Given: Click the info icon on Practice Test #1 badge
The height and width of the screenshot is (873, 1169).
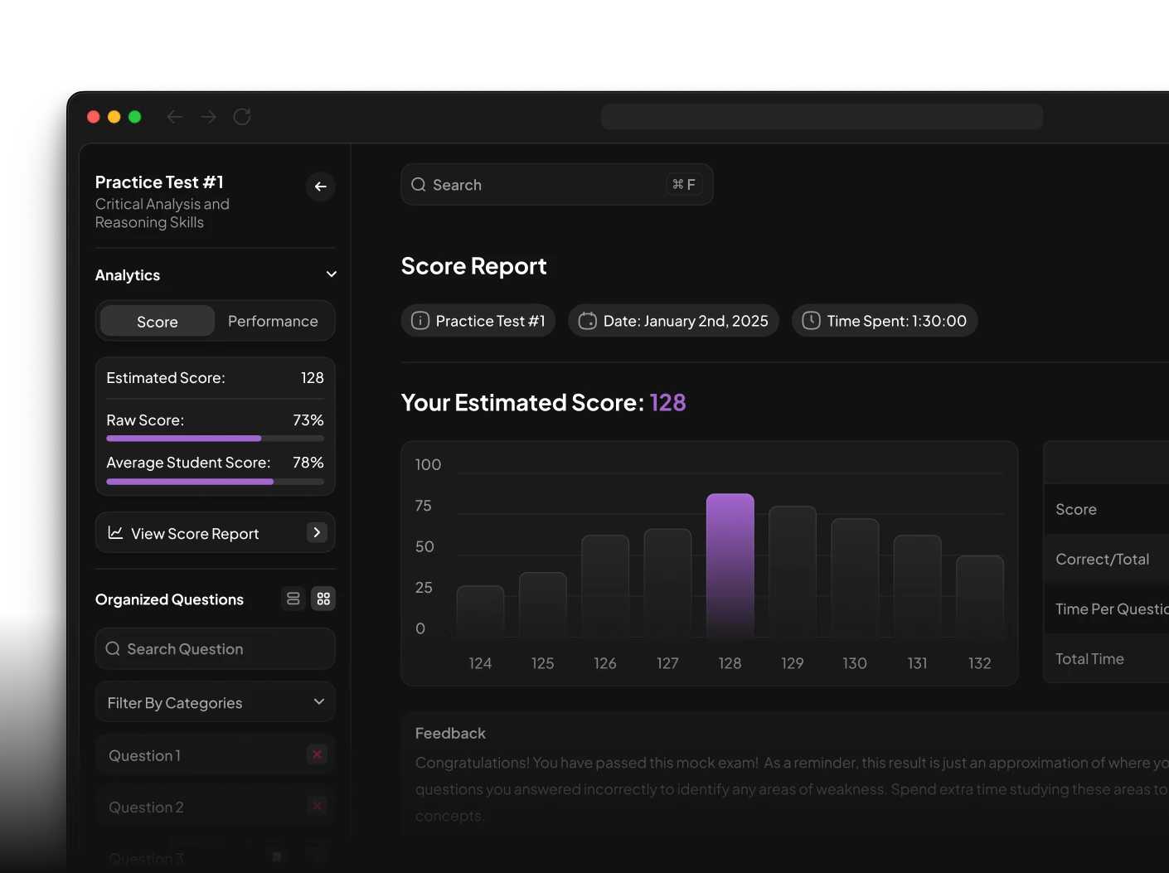Looking at the screenshot, I should tap(420, 320).
